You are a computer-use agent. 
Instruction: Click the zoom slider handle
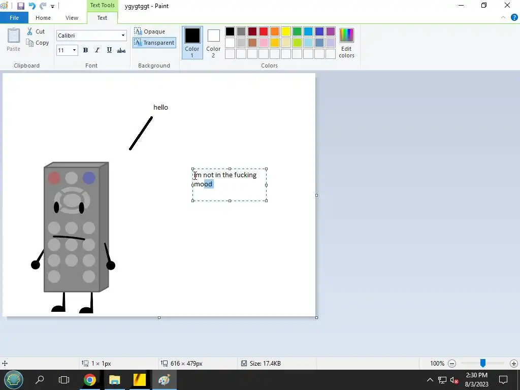click(483, 363)
